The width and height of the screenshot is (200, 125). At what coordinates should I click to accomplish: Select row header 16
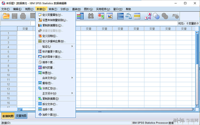pyautogui.click(x=8, y=103)
